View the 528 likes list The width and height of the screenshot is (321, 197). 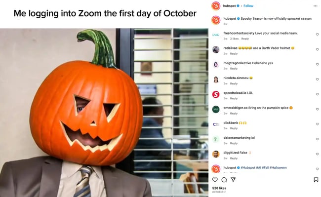click(x=219, y=188)
